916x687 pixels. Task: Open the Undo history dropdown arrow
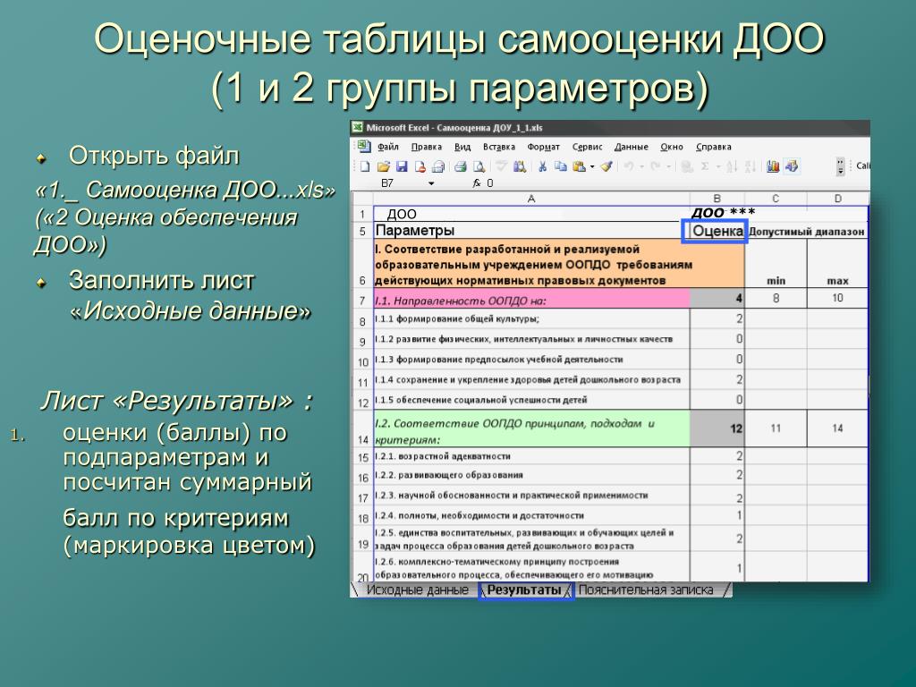pos(641,166)
